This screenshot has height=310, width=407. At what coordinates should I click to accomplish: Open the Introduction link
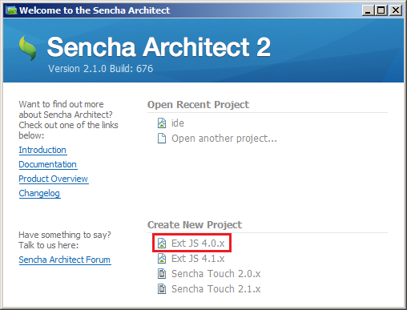[42, 150]
